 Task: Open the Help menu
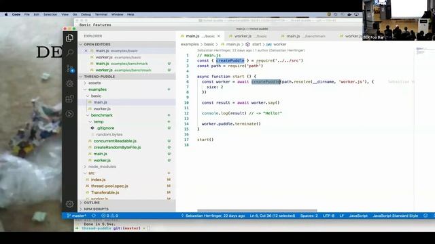tap(130, 14)
